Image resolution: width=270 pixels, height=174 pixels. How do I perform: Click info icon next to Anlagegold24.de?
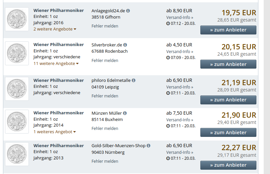point(128,11)
